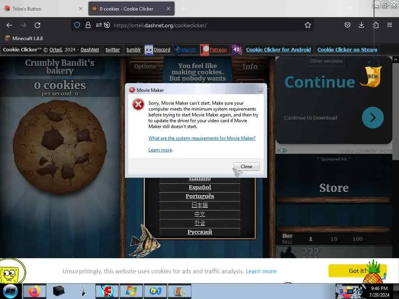Open the tumblr link

pos(134,49)
